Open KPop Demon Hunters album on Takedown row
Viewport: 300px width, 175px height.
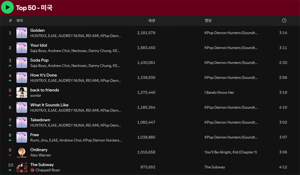click(231, 122)
